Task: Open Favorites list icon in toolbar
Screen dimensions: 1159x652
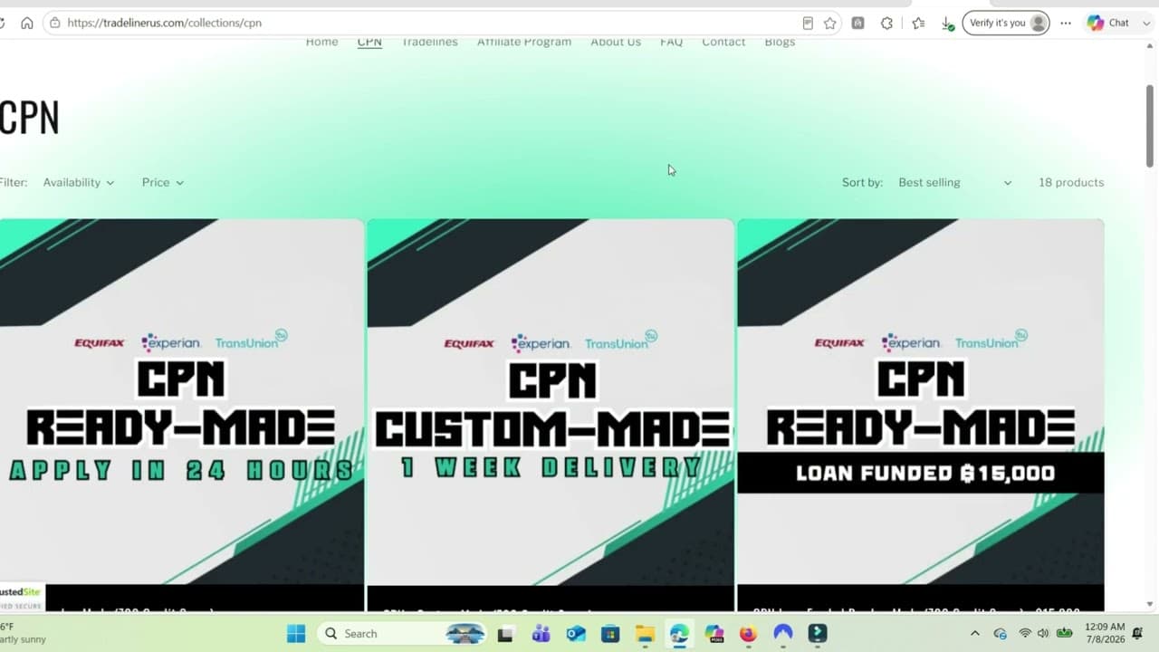Action: coord(918,23)
